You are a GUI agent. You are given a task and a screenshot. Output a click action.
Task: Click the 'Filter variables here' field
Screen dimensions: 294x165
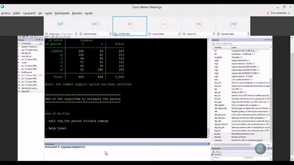[x=242, y=44]
